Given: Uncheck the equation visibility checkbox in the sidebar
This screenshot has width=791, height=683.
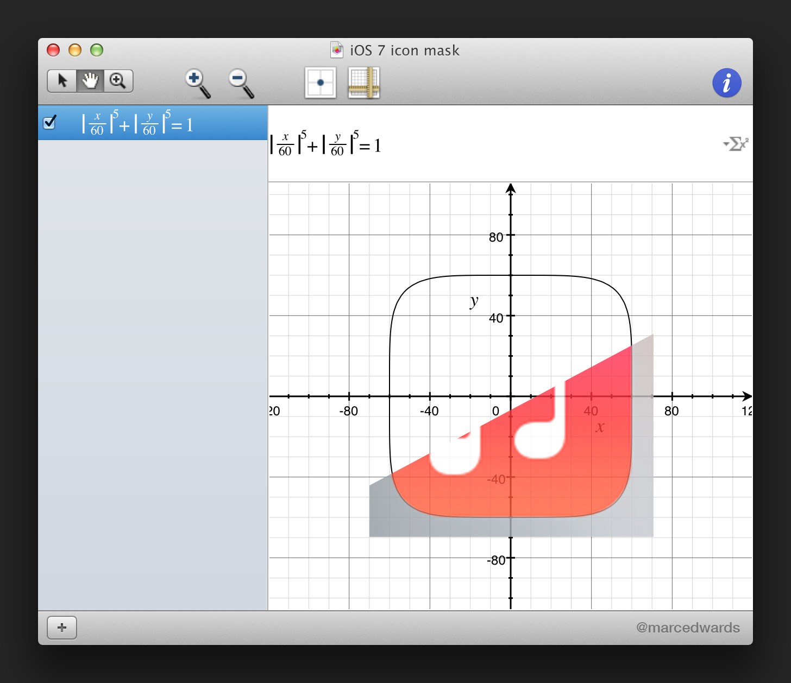Looking at the screenshot, I should pos(49,123).
